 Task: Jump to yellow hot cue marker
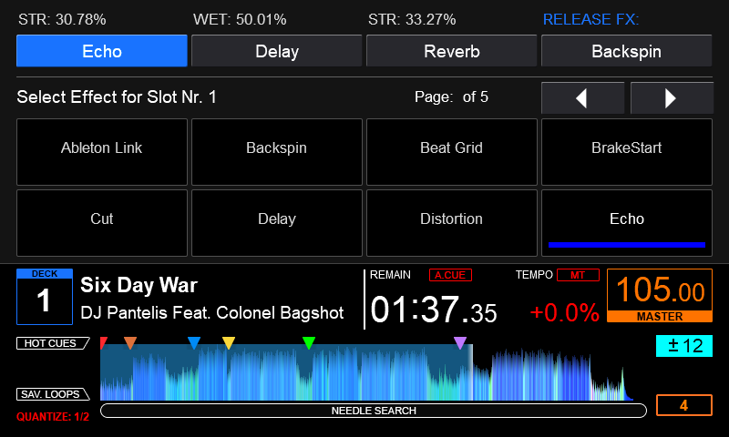[x=229, y=342]
